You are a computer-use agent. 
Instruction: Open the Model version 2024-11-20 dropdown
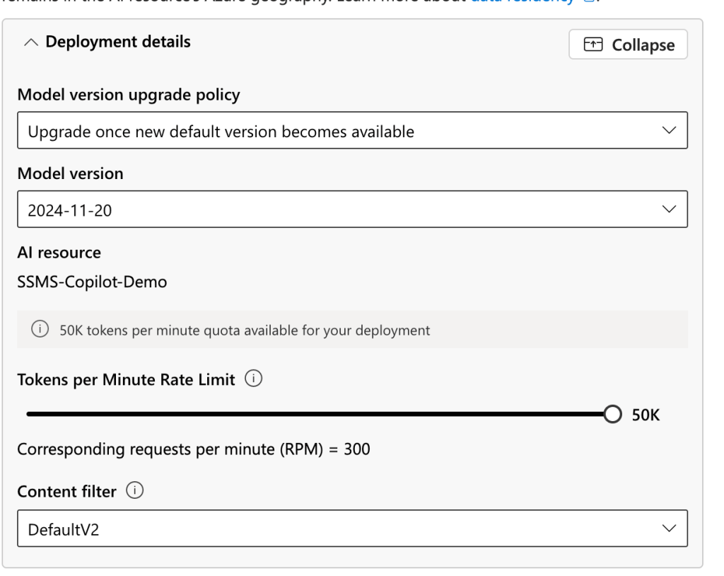click(x=351, y=209)
